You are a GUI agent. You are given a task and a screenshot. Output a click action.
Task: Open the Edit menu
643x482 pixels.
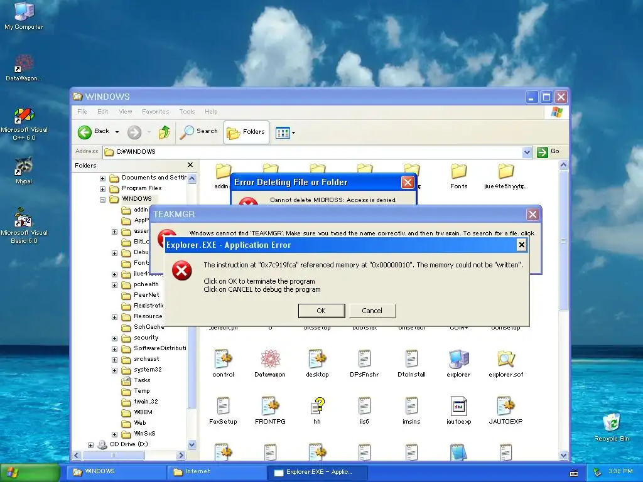click(102, 112)
